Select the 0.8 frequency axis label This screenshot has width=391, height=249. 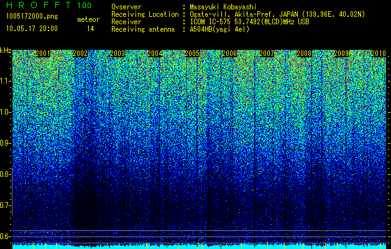5,174
